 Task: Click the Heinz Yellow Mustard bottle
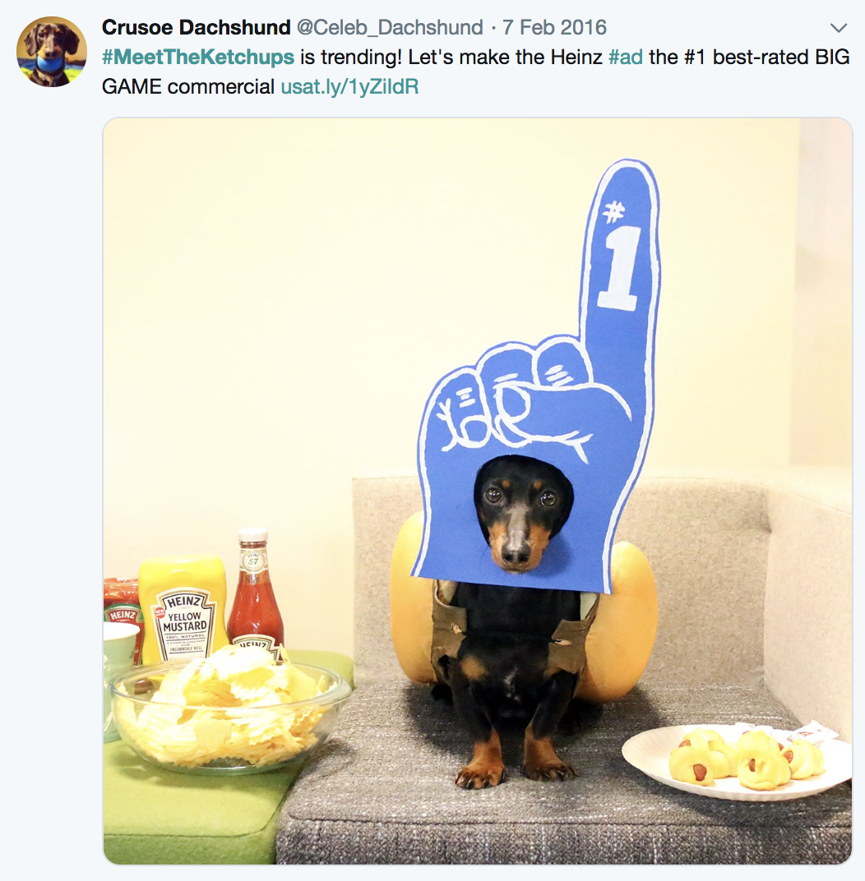(183, 608)
